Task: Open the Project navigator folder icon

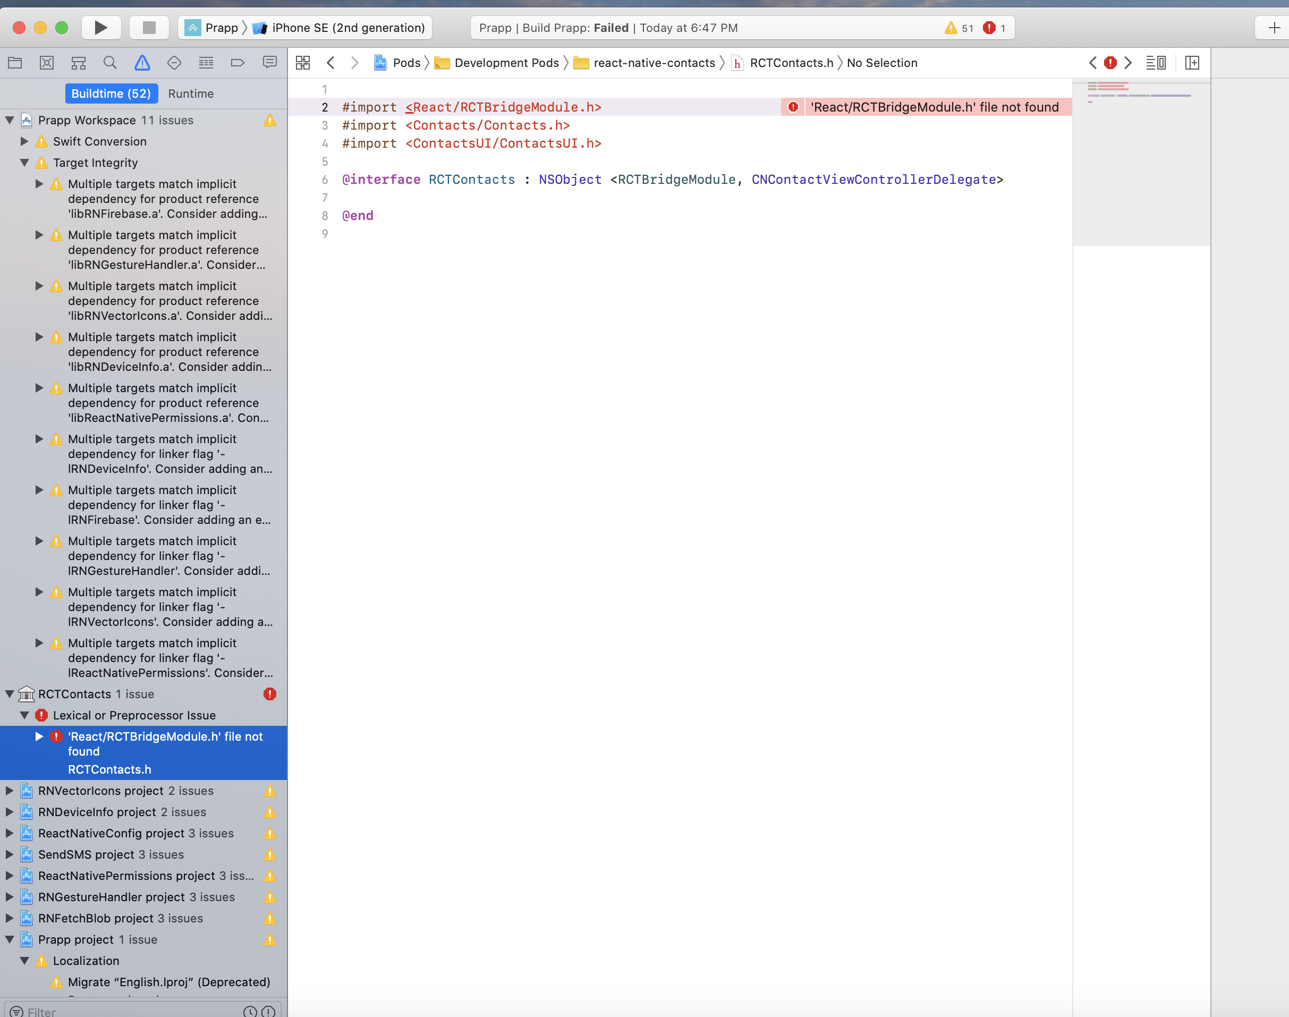Action: tap(15, 62)
